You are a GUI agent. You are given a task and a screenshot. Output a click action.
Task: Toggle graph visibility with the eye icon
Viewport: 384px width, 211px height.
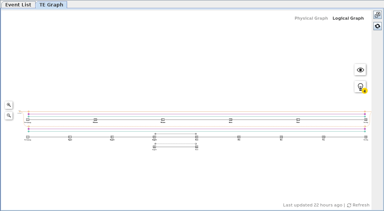(x=360, y=70)
